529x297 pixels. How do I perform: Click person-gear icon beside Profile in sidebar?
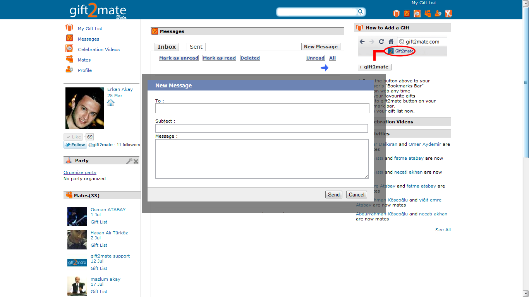coord(69,70)
